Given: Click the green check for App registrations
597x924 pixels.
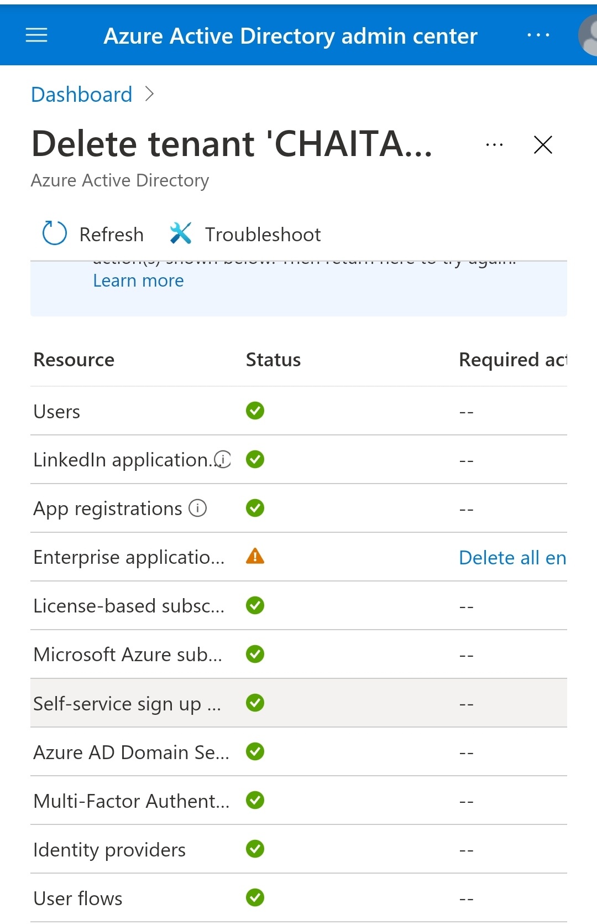Looking at the screenshot, I should (x=255, y=508).
